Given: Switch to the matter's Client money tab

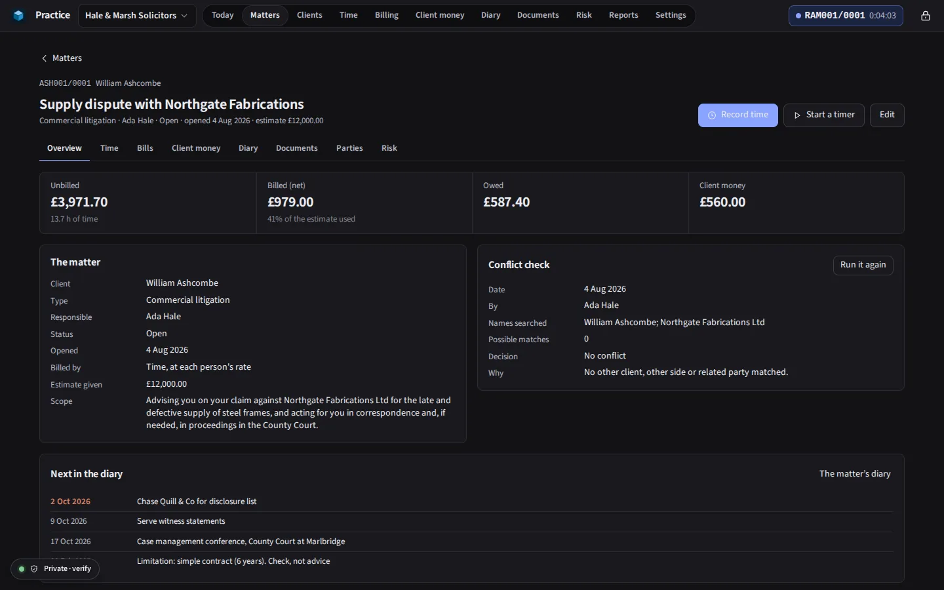Looking at the screenshot, I should click(196, 148).
